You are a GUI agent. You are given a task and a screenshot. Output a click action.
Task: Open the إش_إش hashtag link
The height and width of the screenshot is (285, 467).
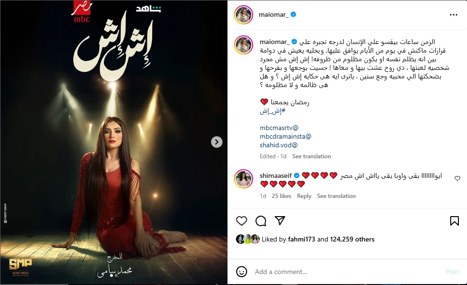[x=273, y=111]
